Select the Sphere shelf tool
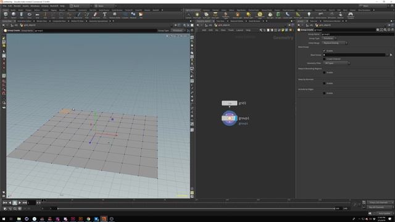This screenshot has width=395, height=222. click(14, 15)
